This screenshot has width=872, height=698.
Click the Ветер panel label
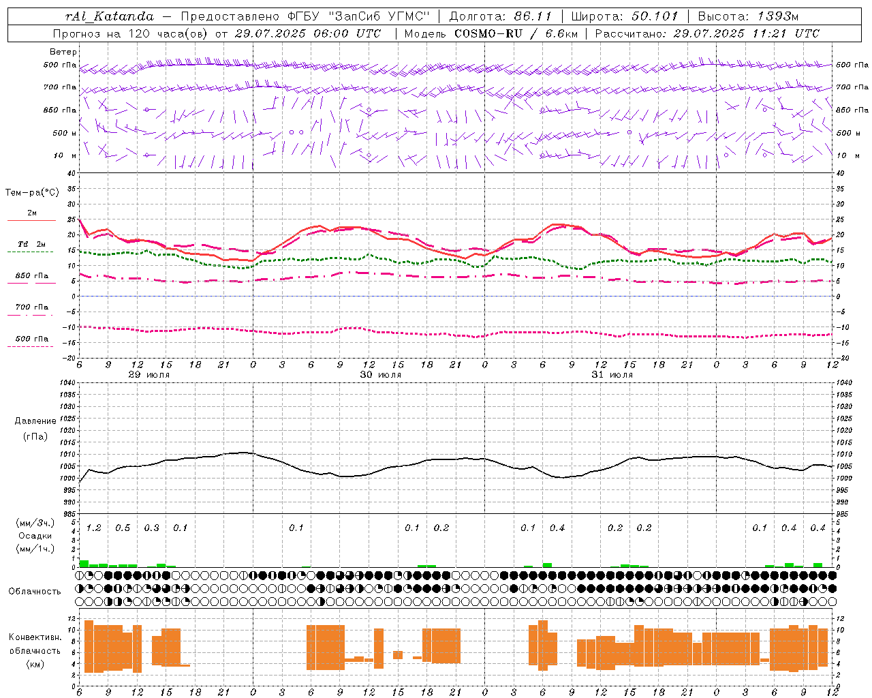(63, 52)
